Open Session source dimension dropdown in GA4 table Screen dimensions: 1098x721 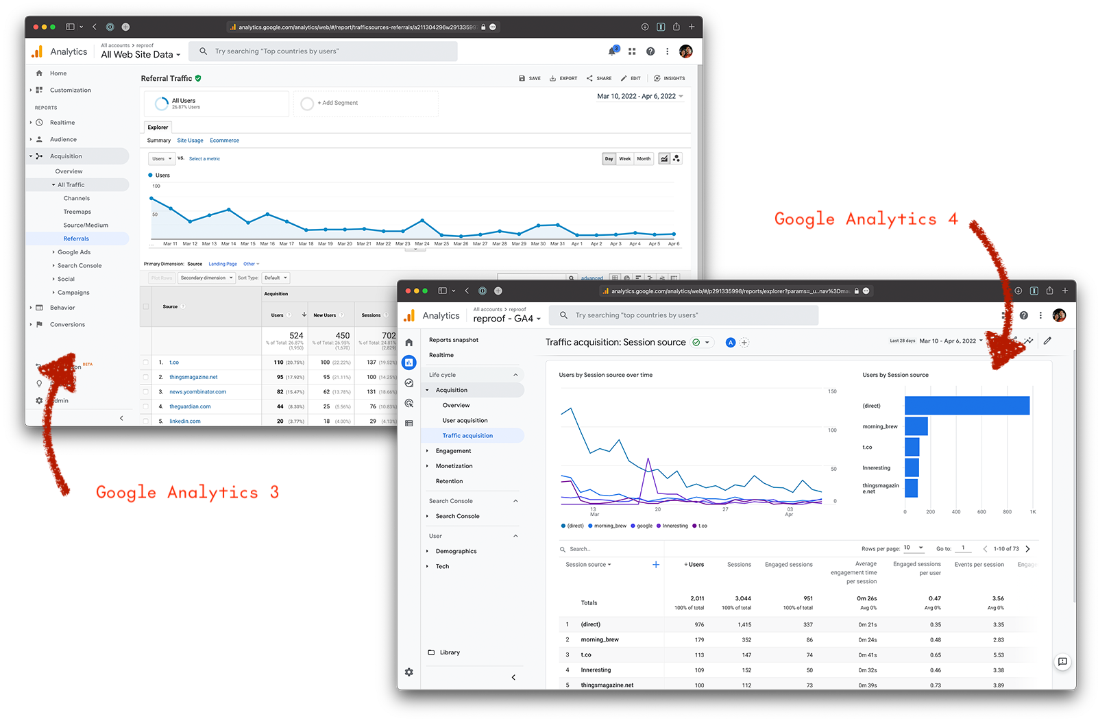click(x=588, y=565)
